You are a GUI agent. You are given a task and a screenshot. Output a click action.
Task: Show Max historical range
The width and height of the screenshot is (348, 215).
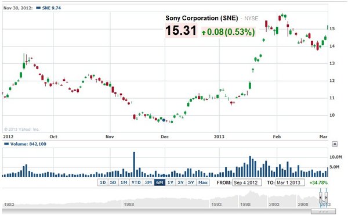203,182
